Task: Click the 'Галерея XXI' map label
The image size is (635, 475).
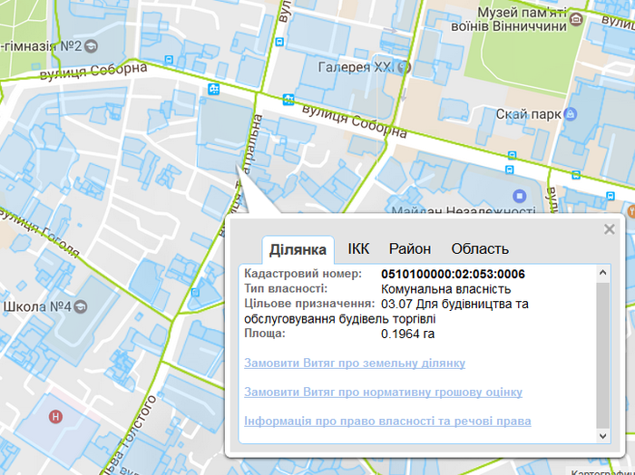Action: (356, 67)
